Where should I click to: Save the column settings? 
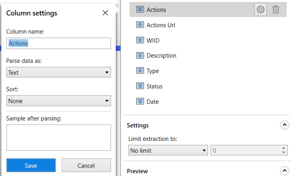tap(31, 165)
